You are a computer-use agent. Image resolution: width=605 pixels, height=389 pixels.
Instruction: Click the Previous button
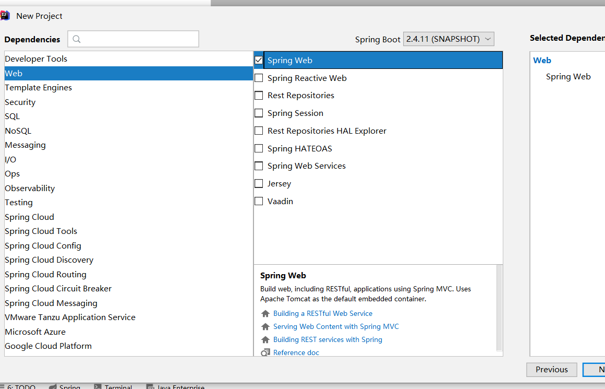pos(552,370)
